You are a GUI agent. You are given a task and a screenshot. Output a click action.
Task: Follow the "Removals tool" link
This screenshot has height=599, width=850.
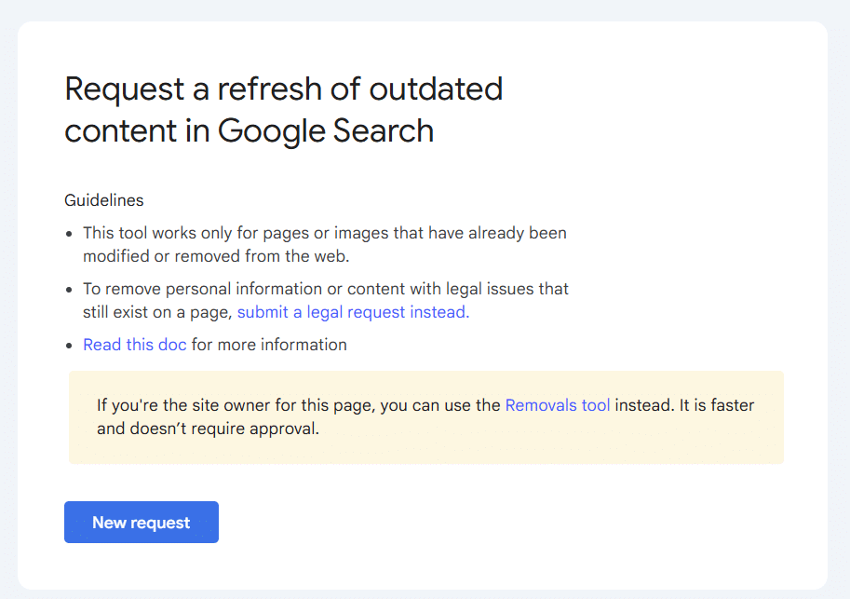(x=558, y=405)
